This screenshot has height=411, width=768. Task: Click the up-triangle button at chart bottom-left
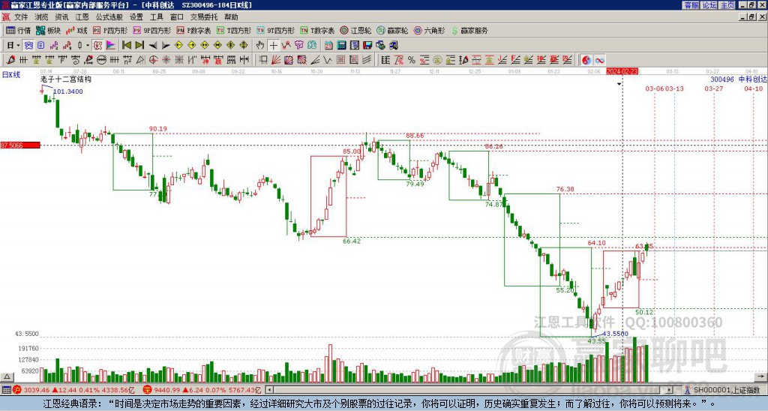[x=6, y=376]
